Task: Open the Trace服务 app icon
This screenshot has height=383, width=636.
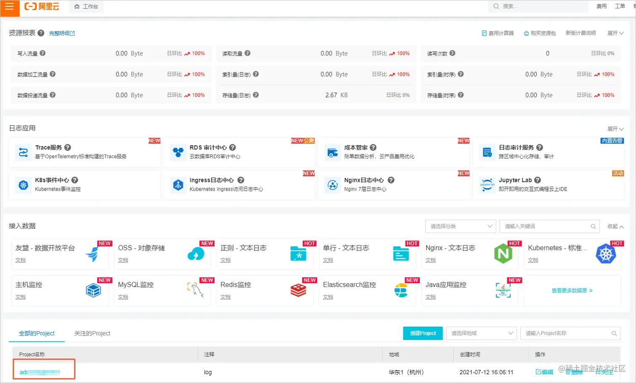Action: click(x=24, y=152)
